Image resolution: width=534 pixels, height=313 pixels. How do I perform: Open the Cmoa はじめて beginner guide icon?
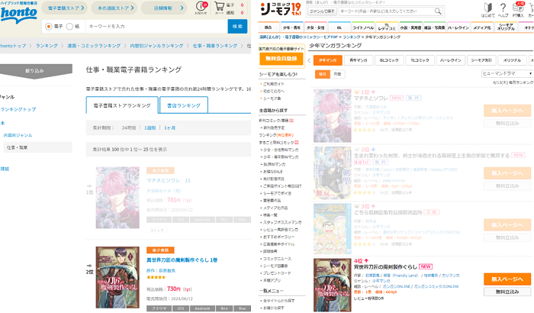pos(487,10)
